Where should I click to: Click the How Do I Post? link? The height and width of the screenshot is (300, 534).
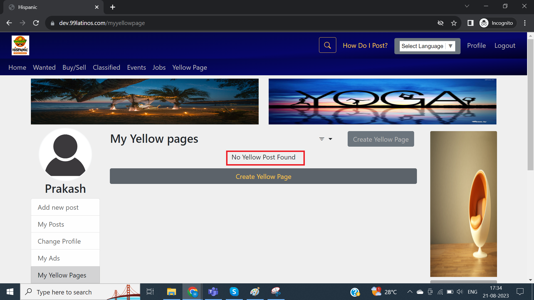(365, 46)
